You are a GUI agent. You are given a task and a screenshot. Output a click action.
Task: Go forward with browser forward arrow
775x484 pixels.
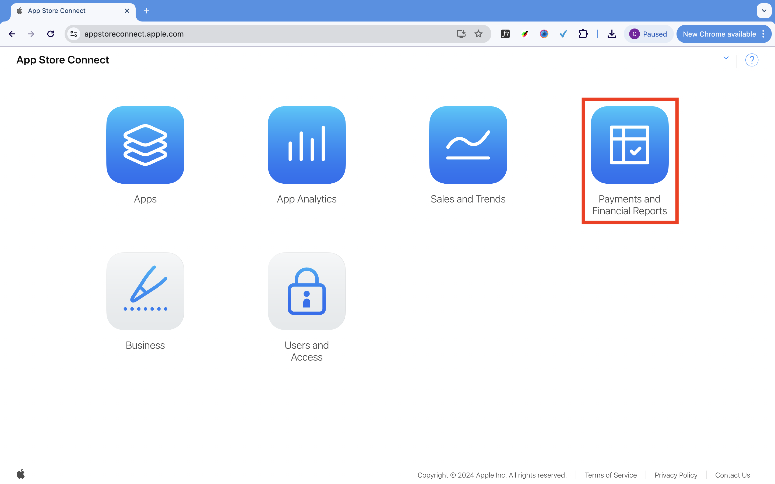[x=31, y=34]
